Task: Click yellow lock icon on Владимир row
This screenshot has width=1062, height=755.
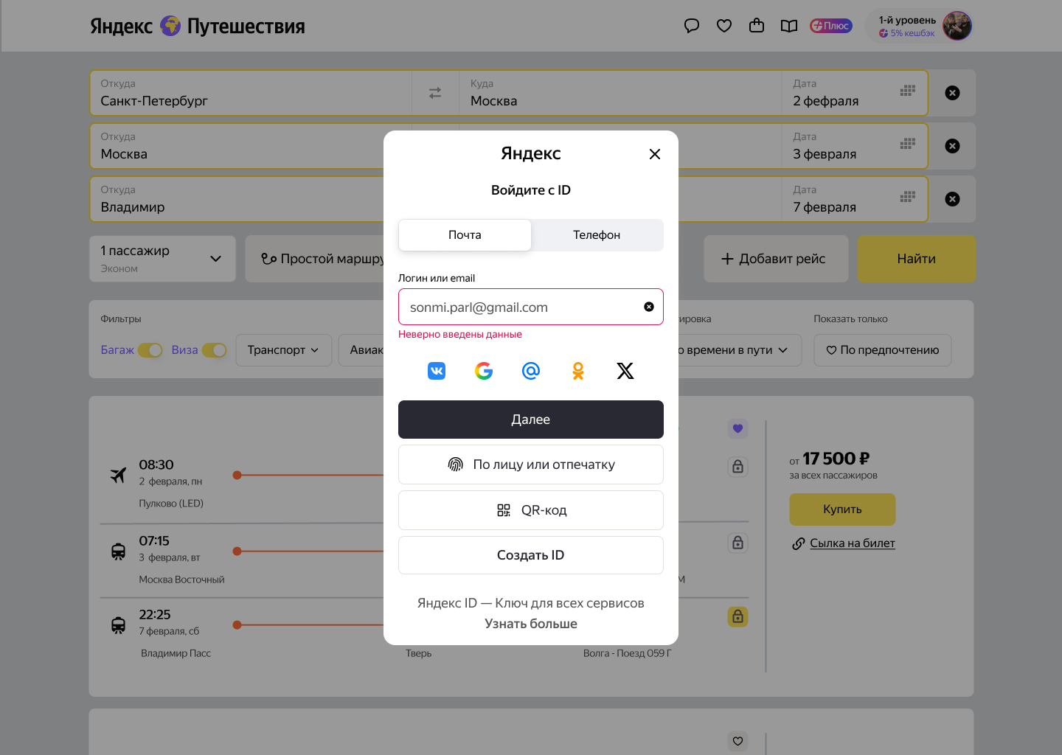Action: point(738,616)
